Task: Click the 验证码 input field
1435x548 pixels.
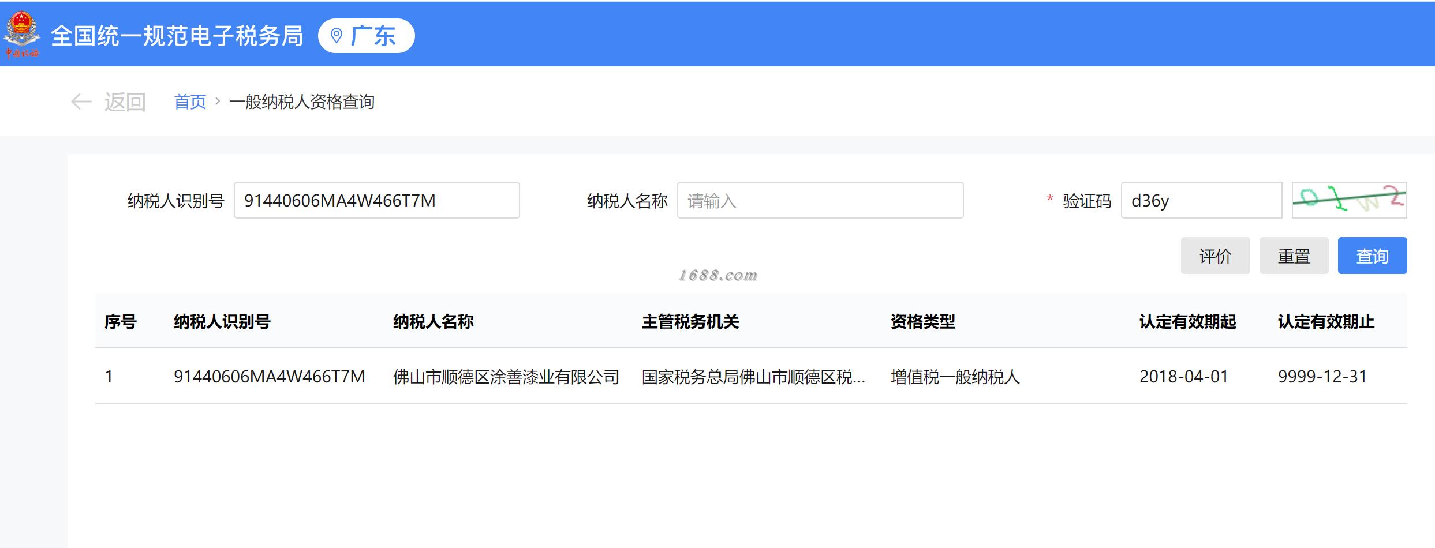Action: tap(1201, 200)
